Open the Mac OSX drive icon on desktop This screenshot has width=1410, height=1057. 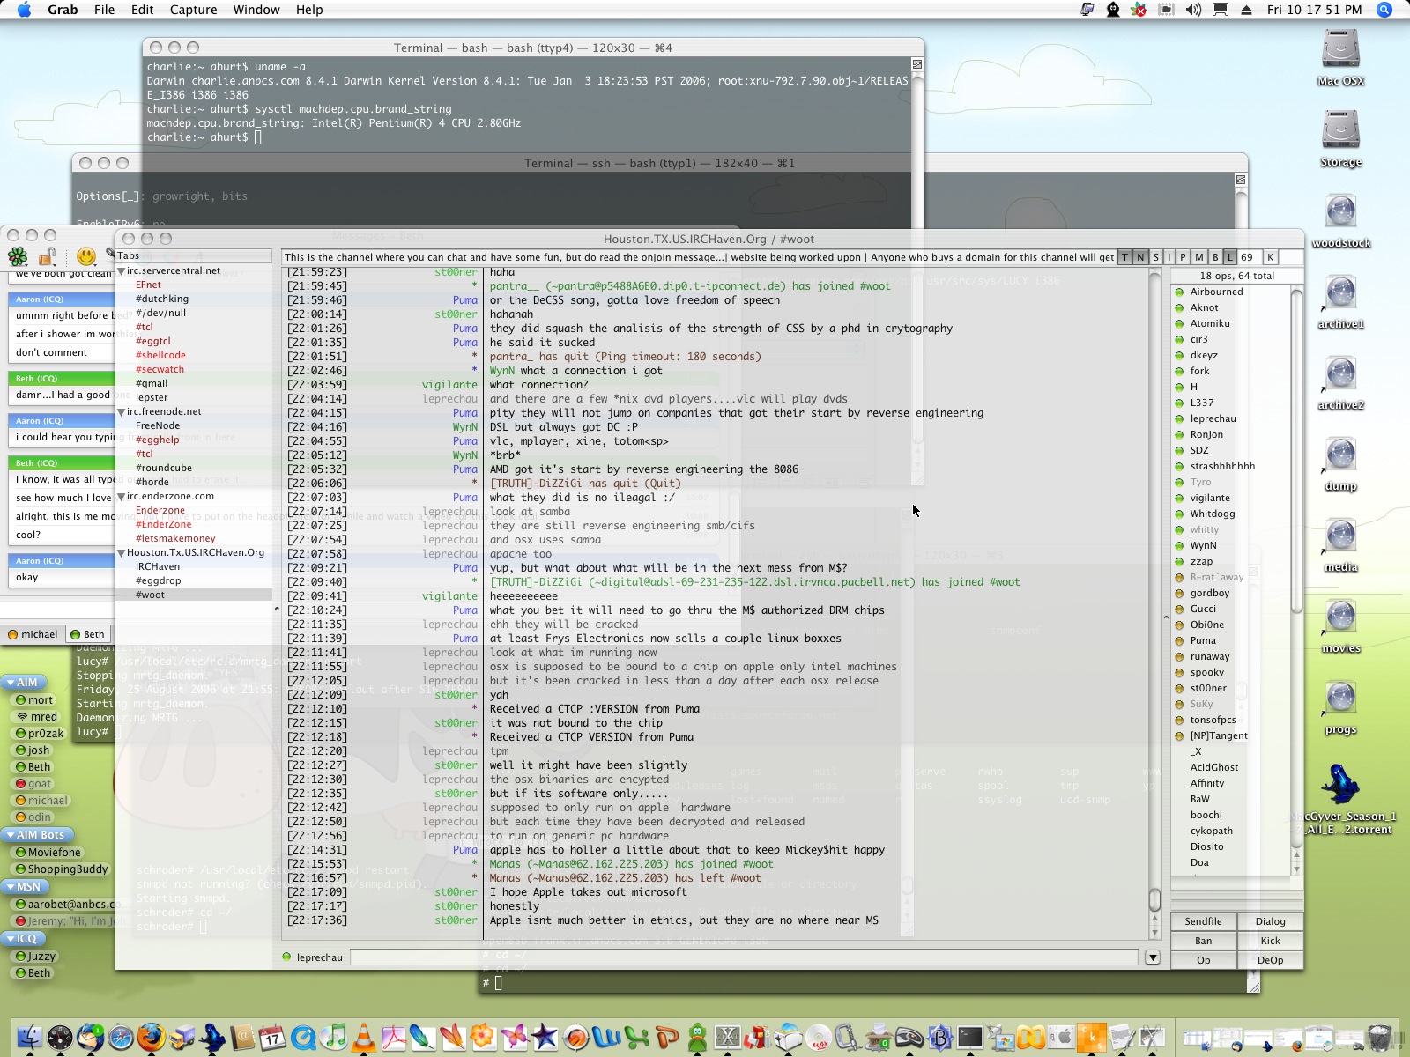[1340, 49]
